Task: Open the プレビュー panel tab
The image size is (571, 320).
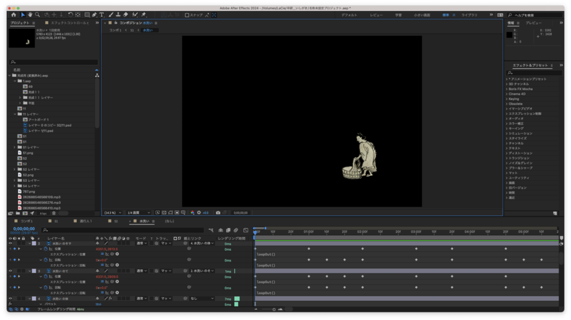Action: (533, 23)
